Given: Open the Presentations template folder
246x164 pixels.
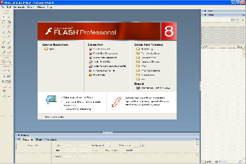Looking at the screenshot, I should click(x=148, y=75).
